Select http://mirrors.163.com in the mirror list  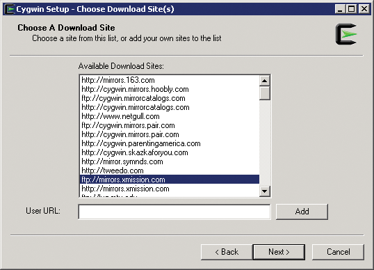click(170, 80)
